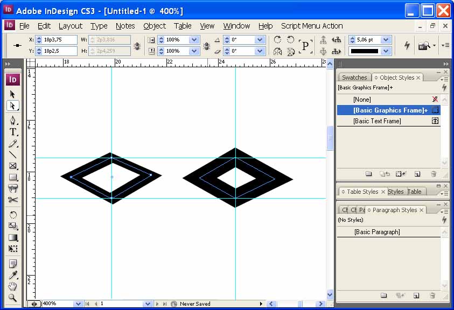Select the Pencil tool
454x310 pixels.
(x=13, y=143)
